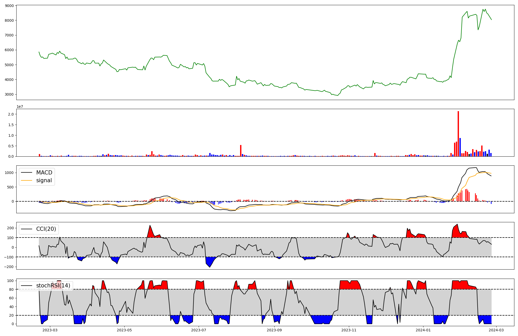Click the 20 stochRSI axis label
This screenshot has width=518, height=336.
(x=12, y=316)
